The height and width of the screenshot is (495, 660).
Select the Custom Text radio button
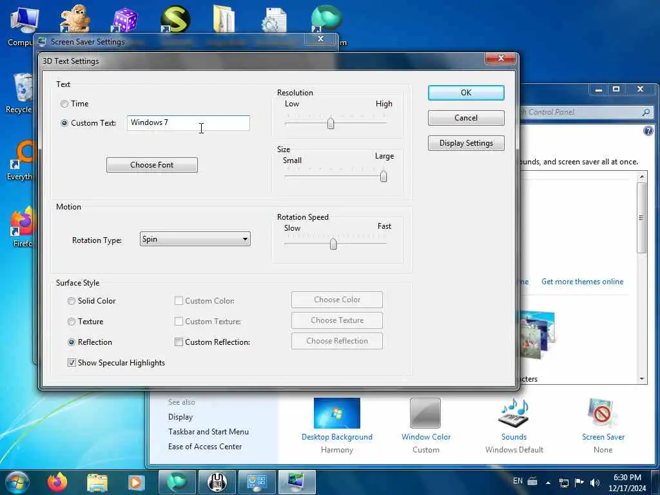point(64,123)
